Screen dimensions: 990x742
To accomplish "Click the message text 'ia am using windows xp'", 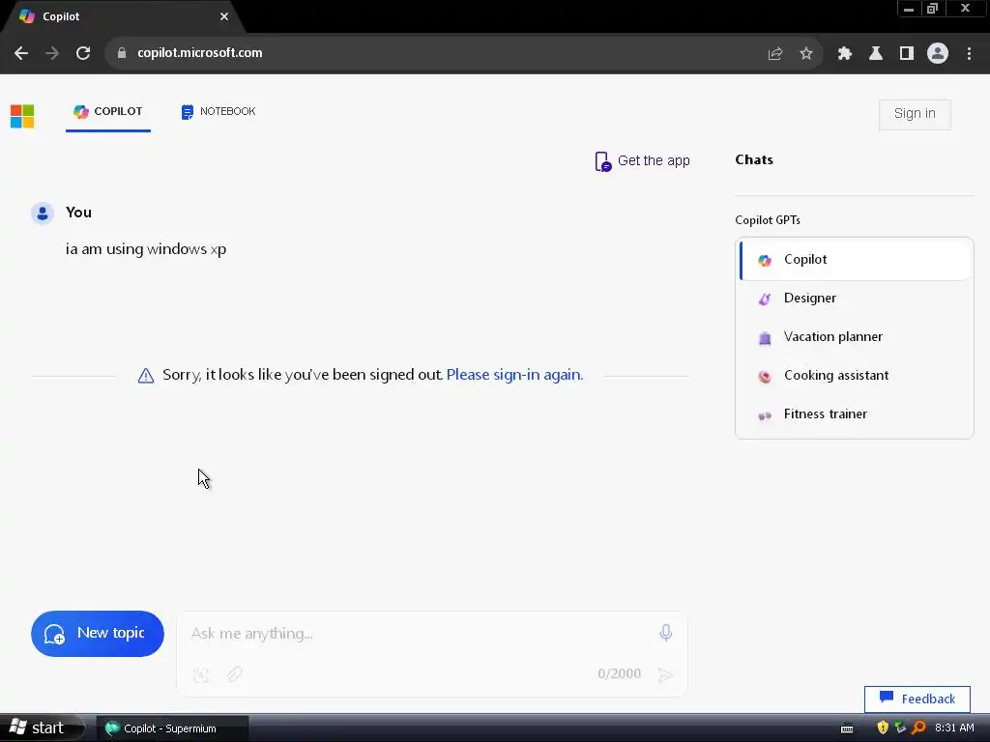I will (146, 249).
